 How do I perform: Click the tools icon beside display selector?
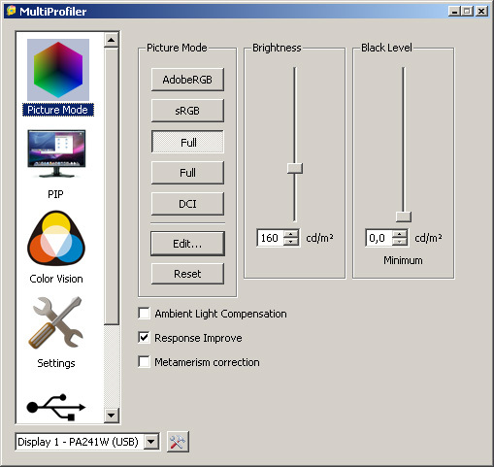click(x=178, y=442)
